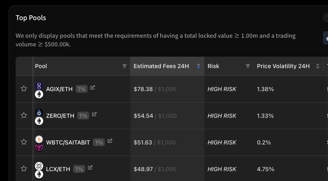Sort by Estimated Fees 24H arrows
Image resolution: width=328 pixels, height=181 pixels.
tap(199, 66)
